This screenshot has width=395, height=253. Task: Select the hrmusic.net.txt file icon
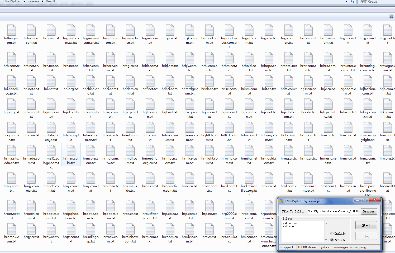click(328, 150)
